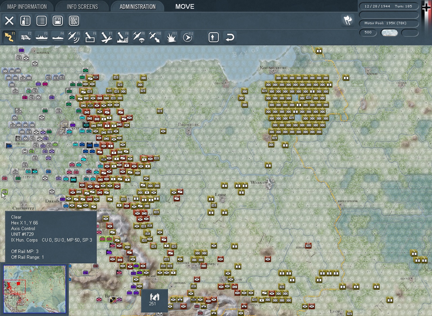Pick F9 Air Transport parachute icon
The image size is (432, 316).
point(139,37)
